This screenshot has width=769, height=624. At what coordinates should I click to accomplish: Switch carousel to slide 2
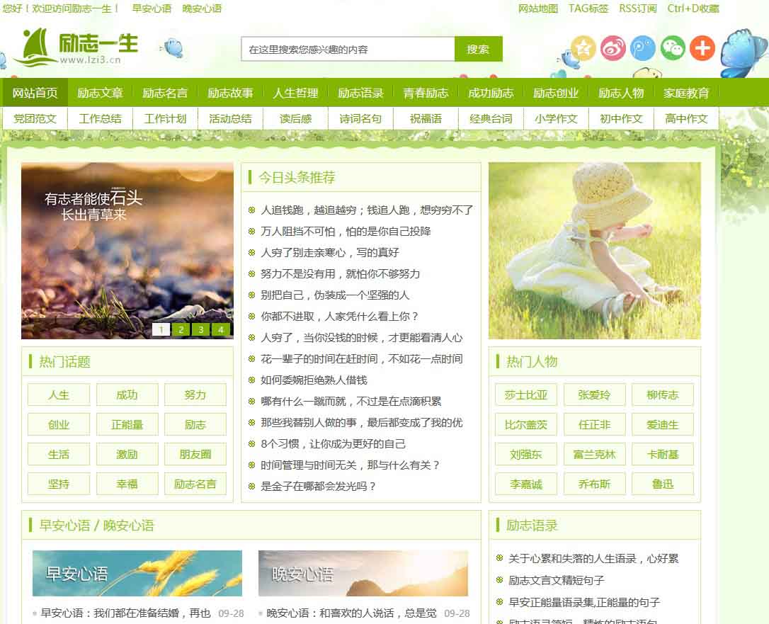181,329
